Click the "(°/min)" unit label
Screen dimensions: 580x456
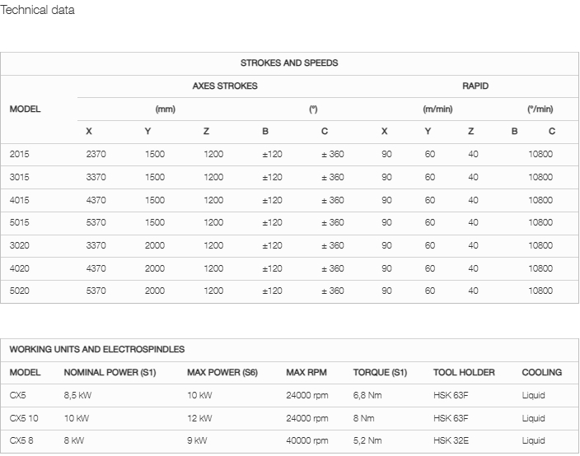[540, 109]
